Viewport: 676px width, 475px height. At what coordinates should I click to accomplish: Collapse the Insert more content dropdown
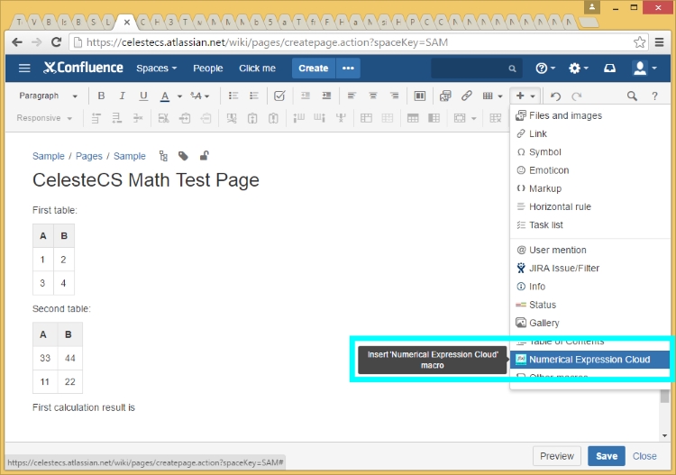[x=525, y=96]
